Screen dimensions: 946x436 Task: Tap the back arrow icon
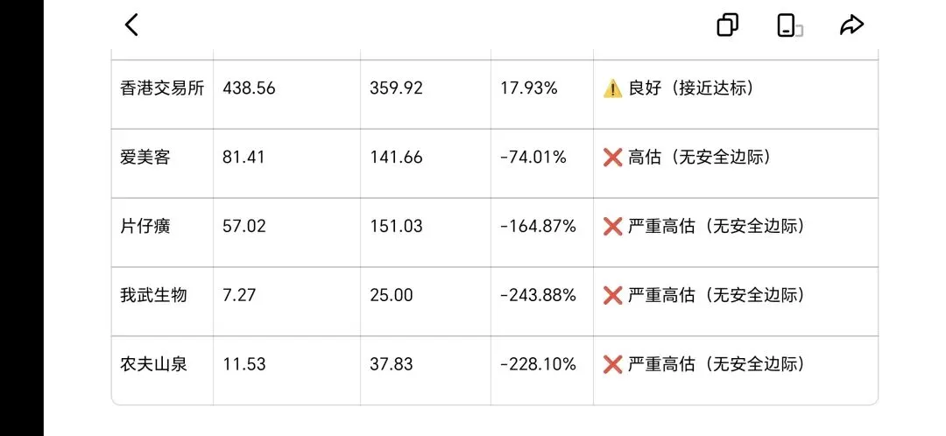point(131,25)
